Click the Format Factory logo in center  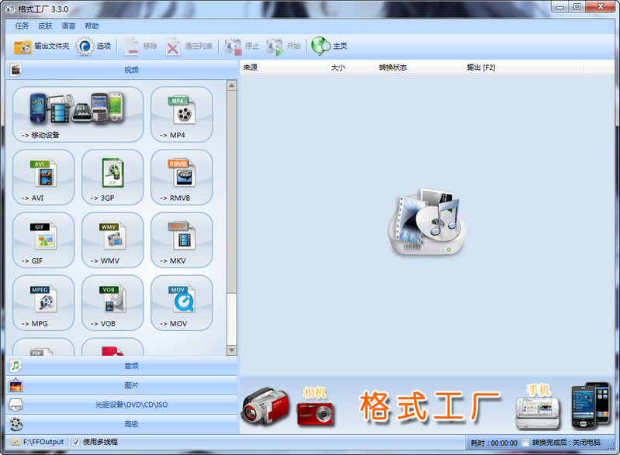point(427,222)
